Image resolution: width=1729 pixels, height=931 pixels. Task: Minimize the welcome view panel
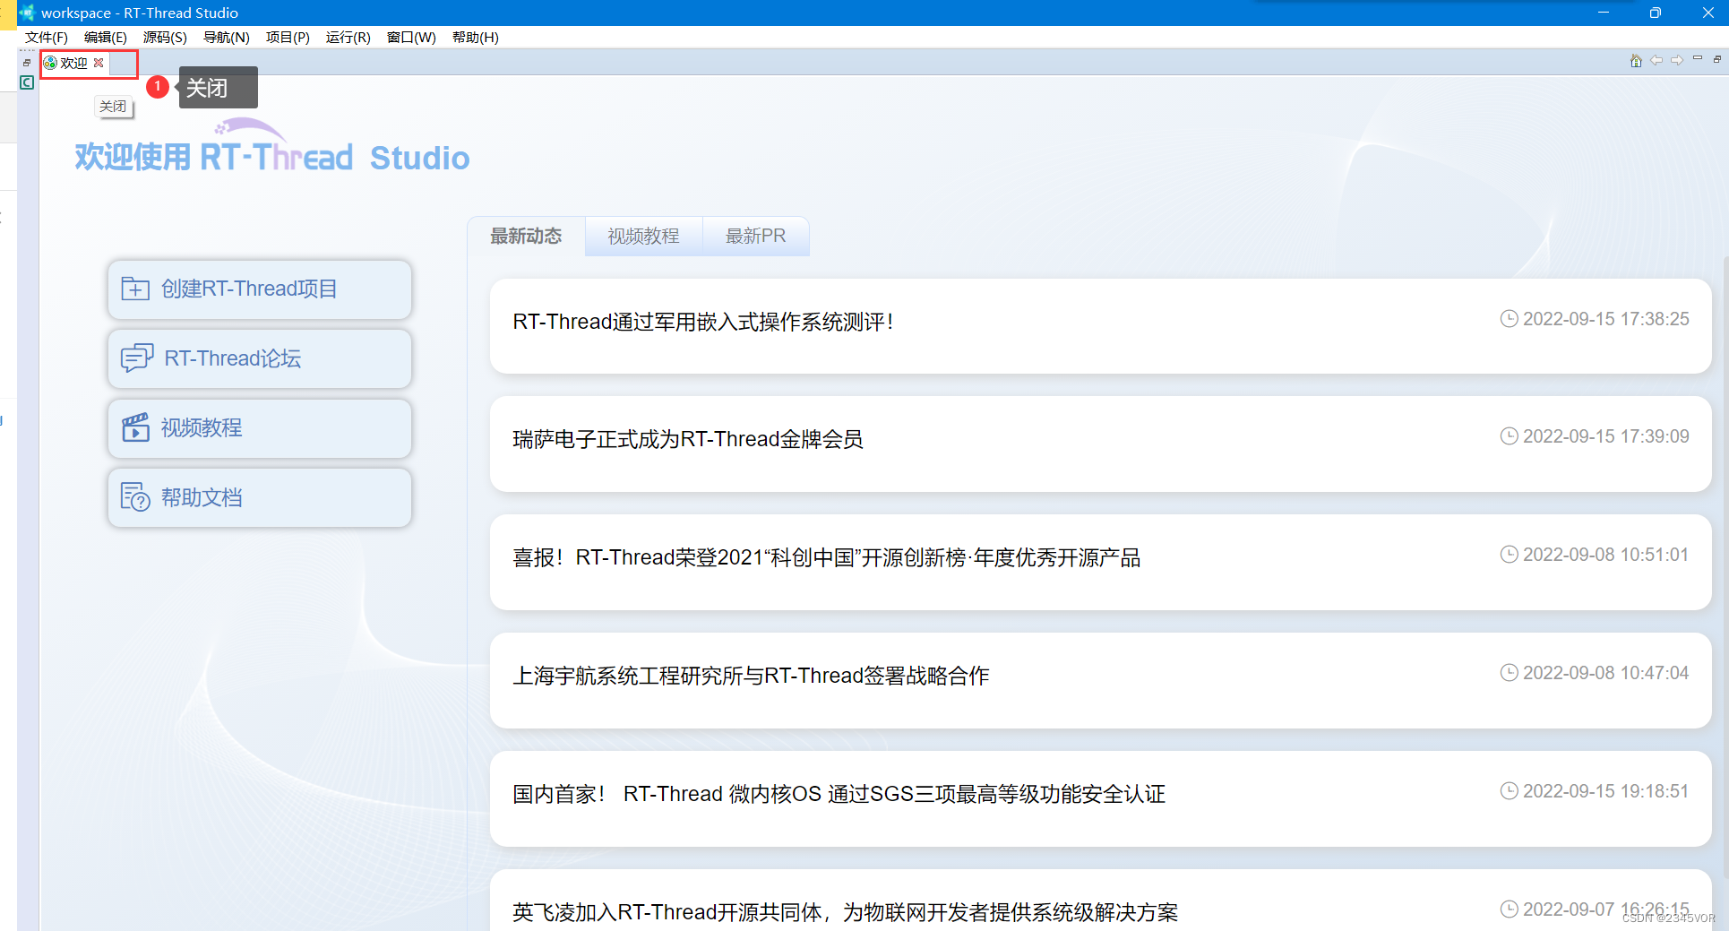(1698, 58)
